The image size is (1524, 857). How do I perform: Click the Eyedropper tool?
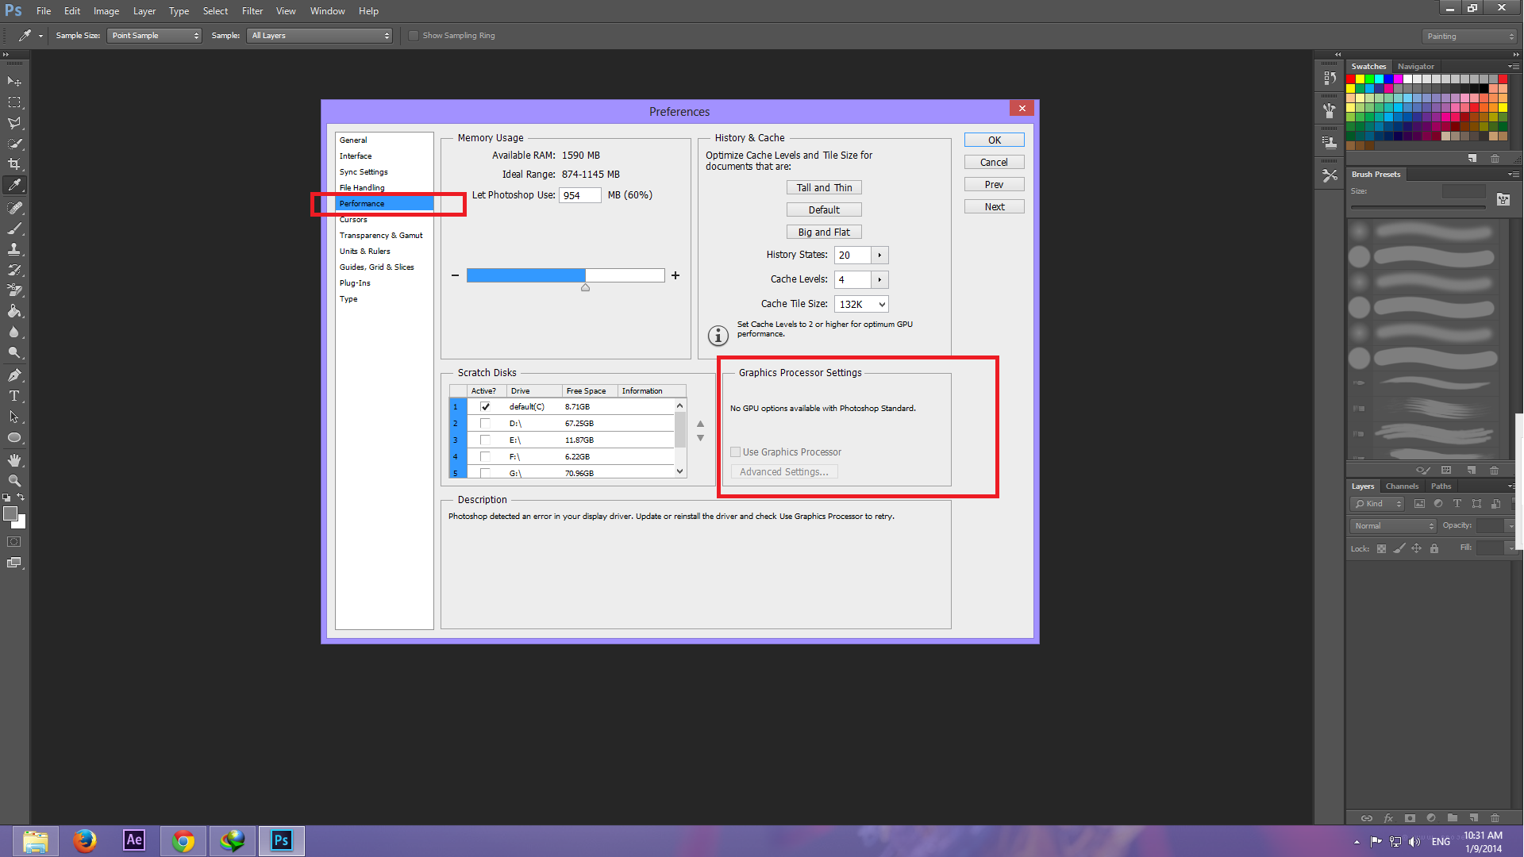(13, 187)
